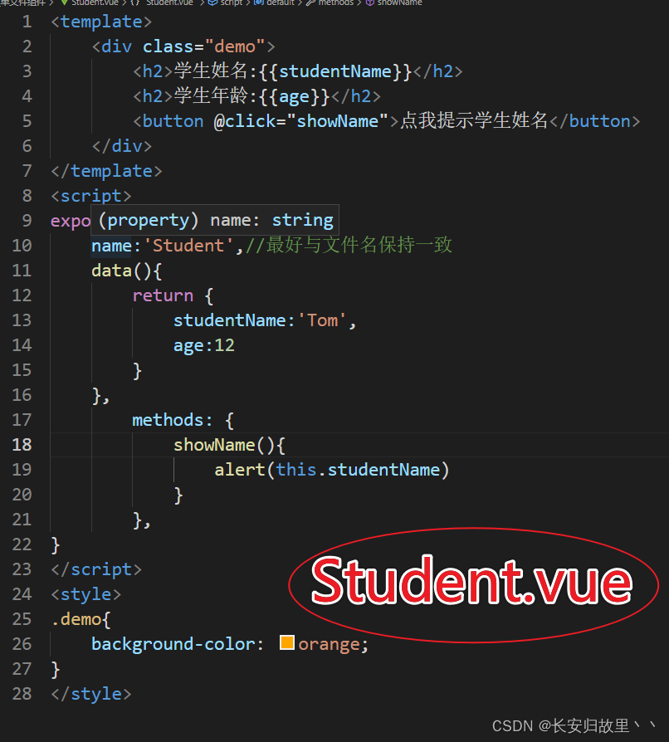Select the methods breadcrumb item

pos(336,2)
